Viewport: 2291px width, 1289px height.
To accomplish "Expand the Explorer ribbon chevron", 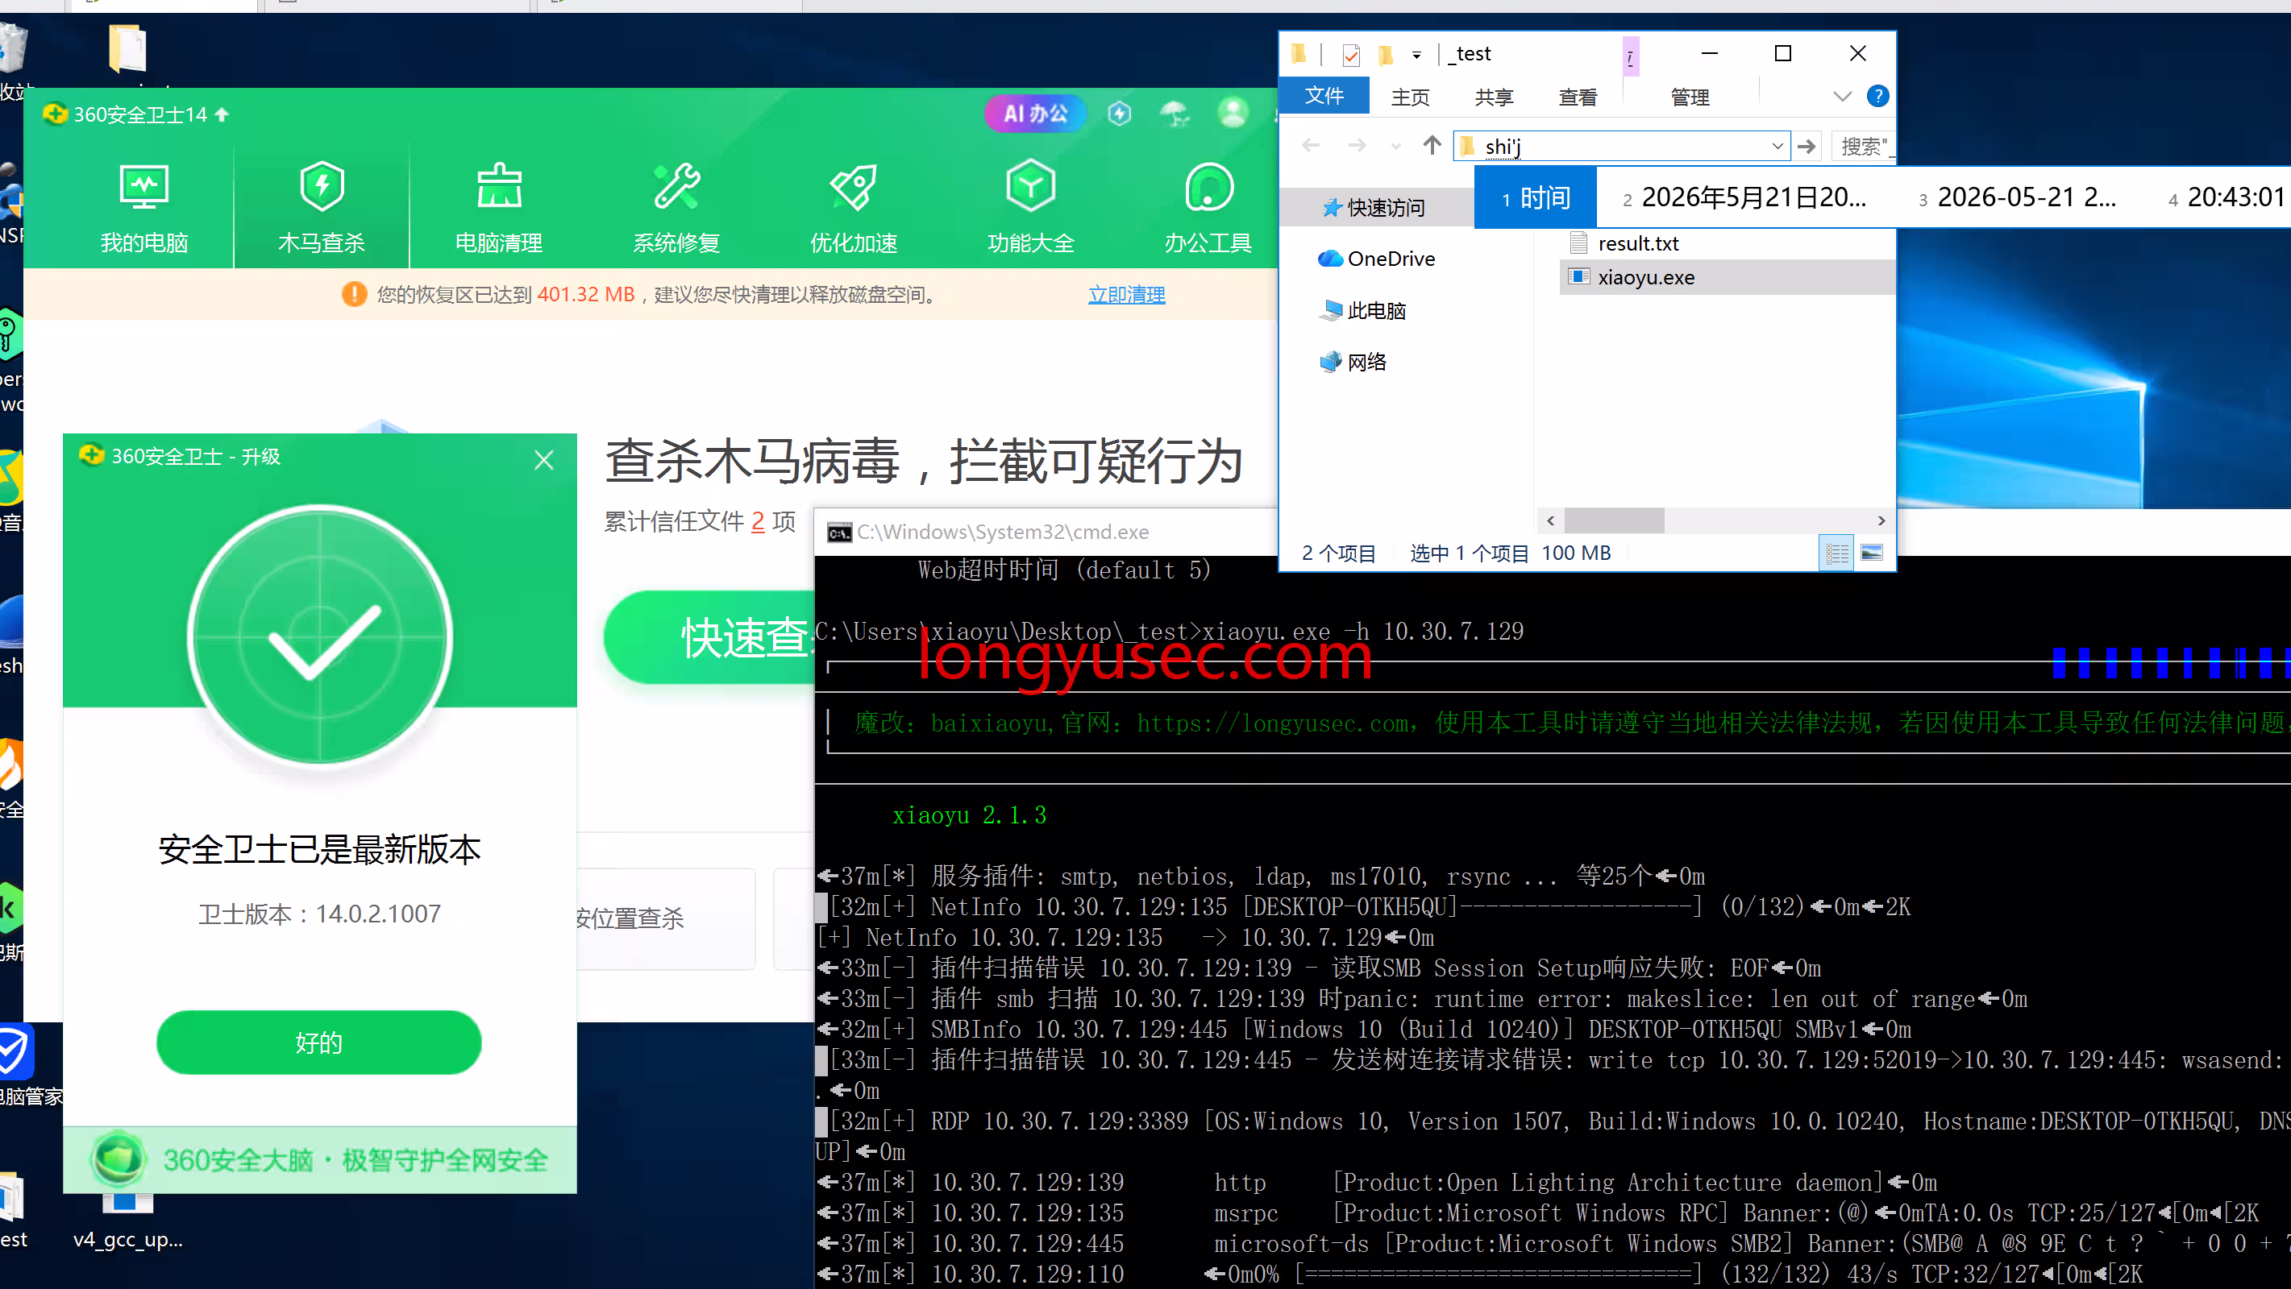I will (x=1842, y=96).
